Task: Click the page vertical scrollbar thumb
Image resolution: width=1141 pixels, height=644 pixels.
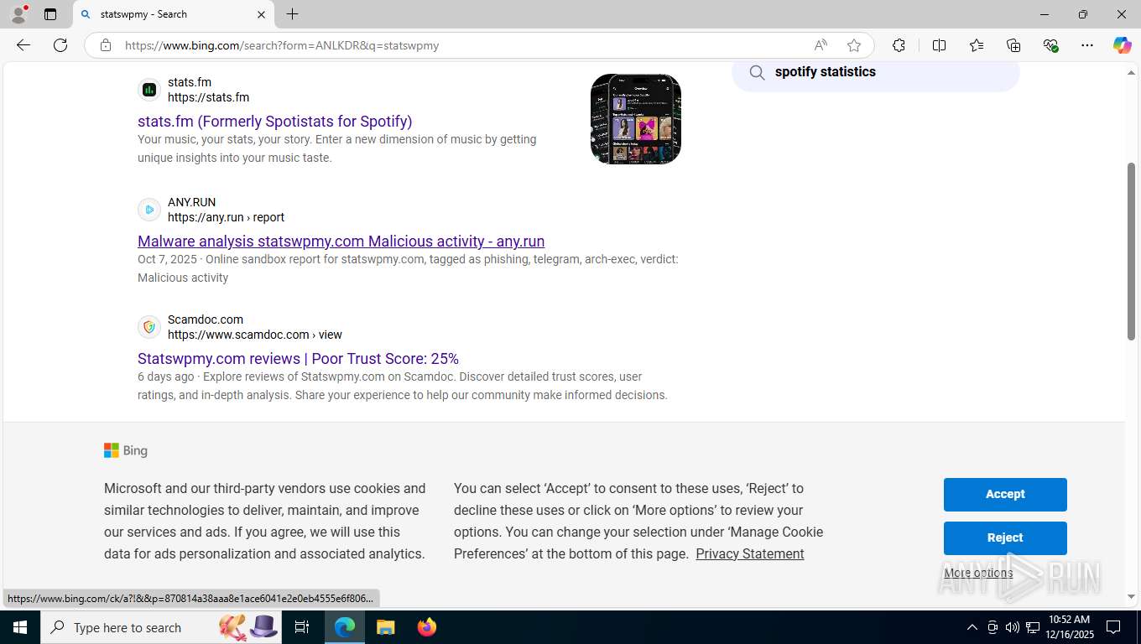Action: 1131,252
